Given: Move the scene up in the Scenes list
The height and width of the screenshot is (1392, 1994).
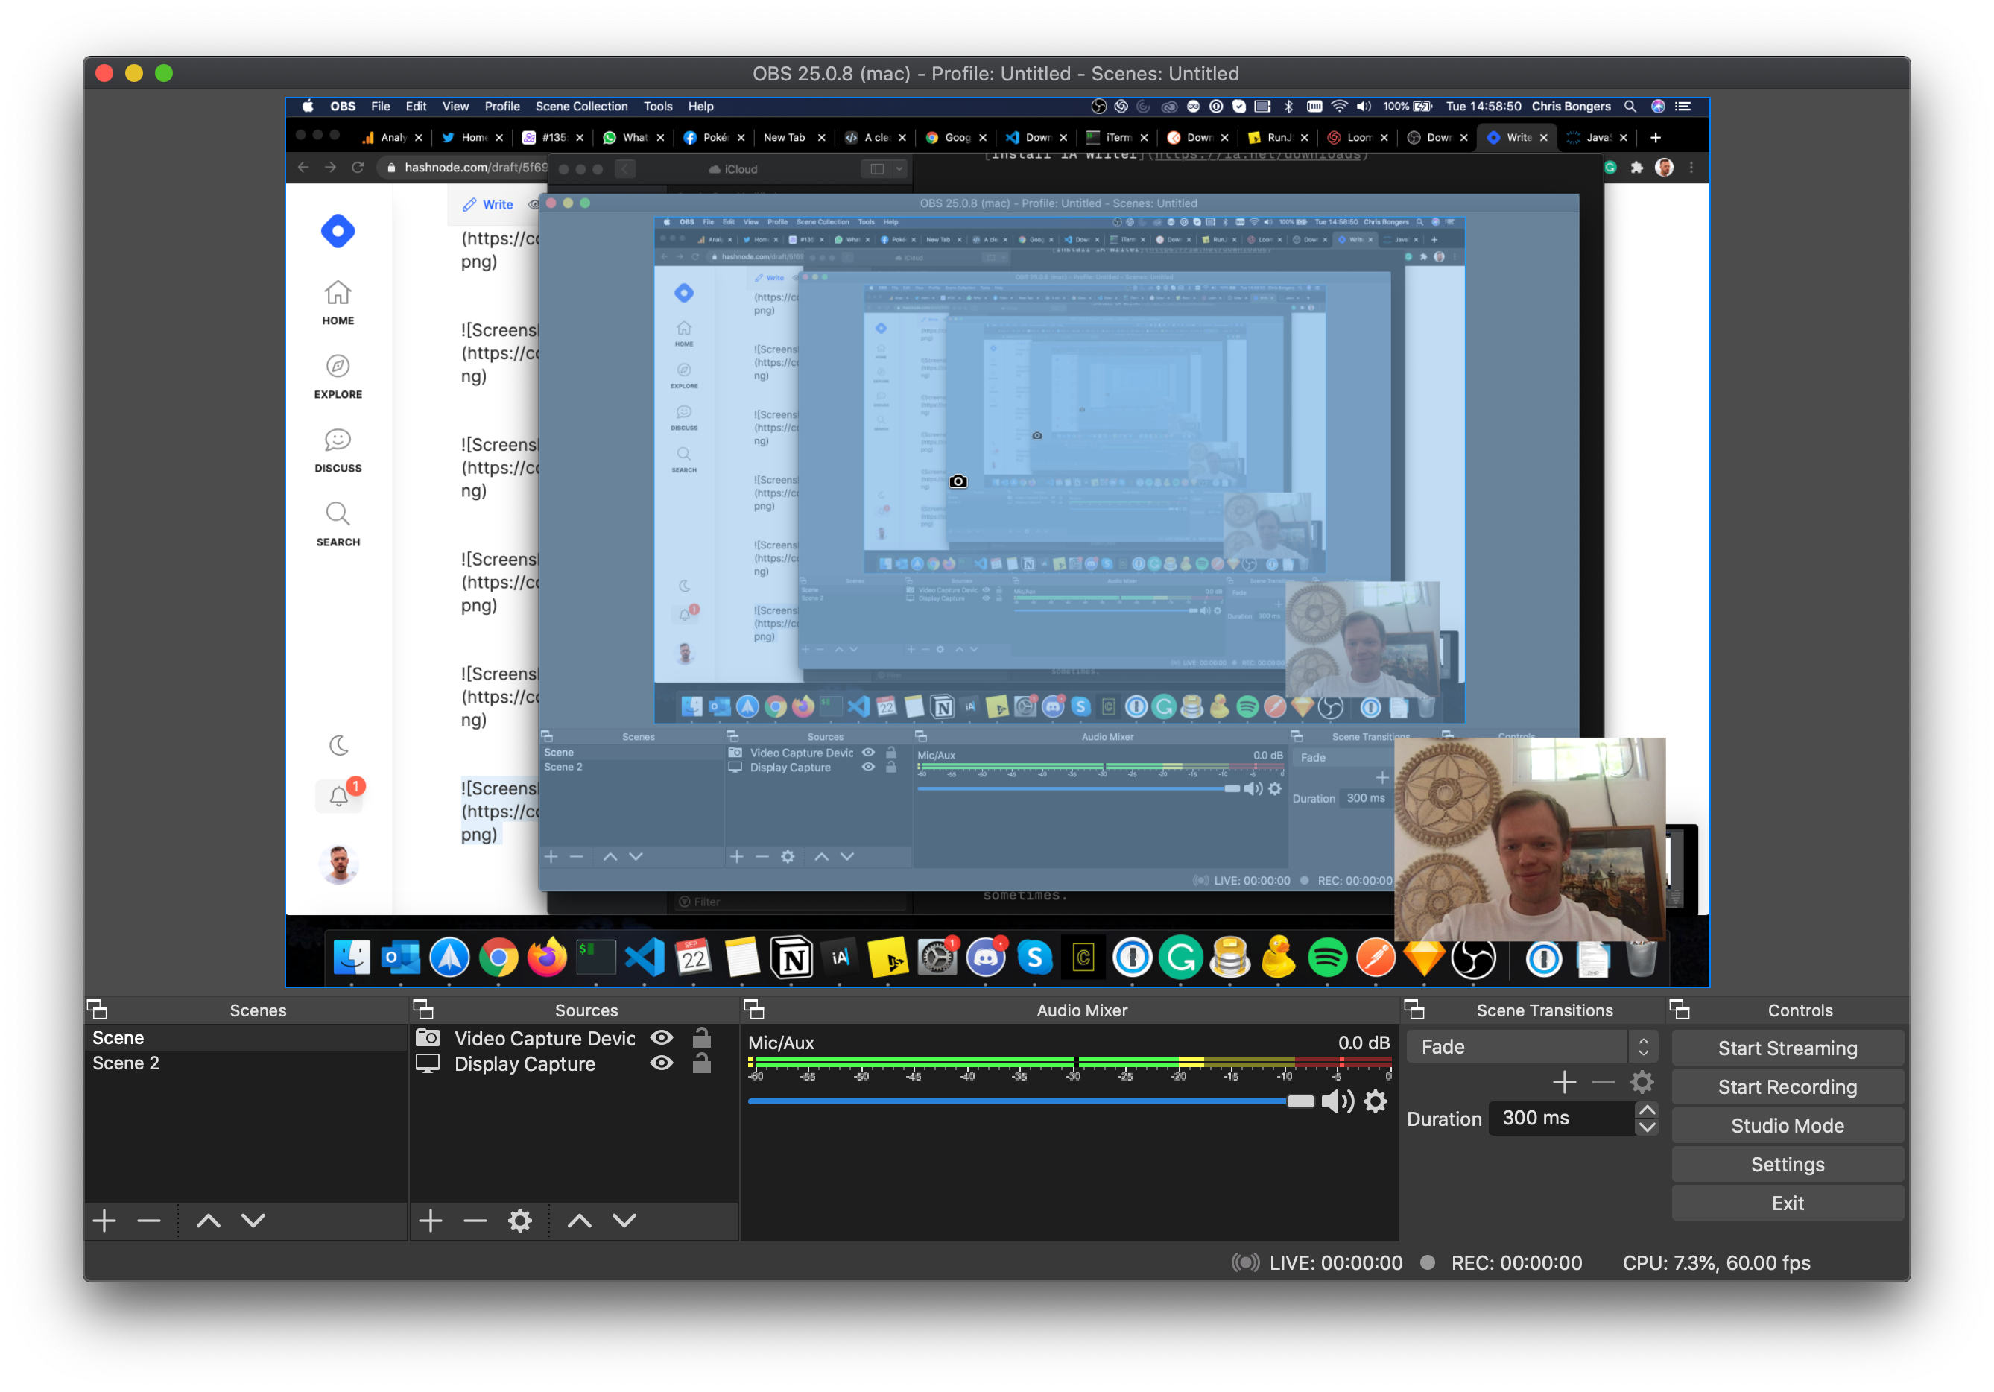Looking at the screenshot, I should (x=209, y=1220).
